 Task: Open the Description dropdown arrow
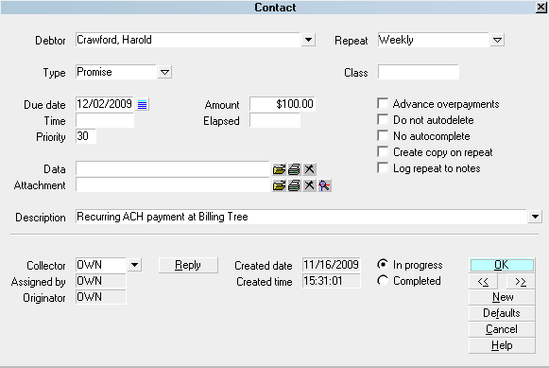535,217
